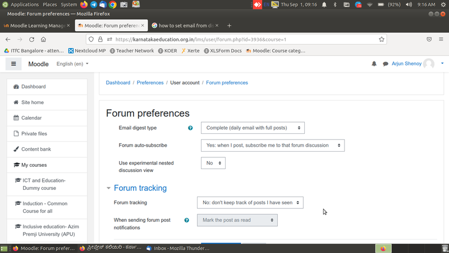Go back with browser back arrow
Image resolution: width=449 pixels, height=253 pixels.
coord(8,39)
